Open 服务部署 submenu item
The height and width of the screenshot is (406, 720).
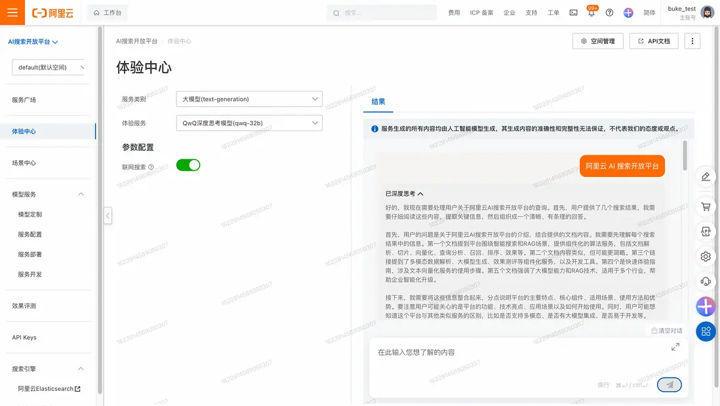coord(30,254)
